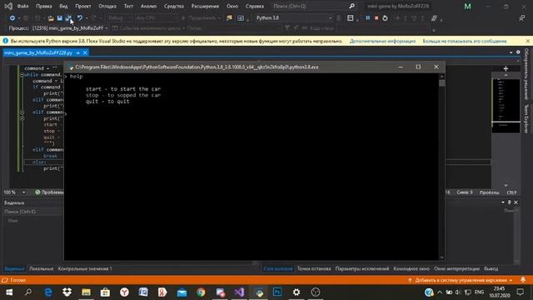Switch to the Окно интерпретации tab

pos(456,268)
